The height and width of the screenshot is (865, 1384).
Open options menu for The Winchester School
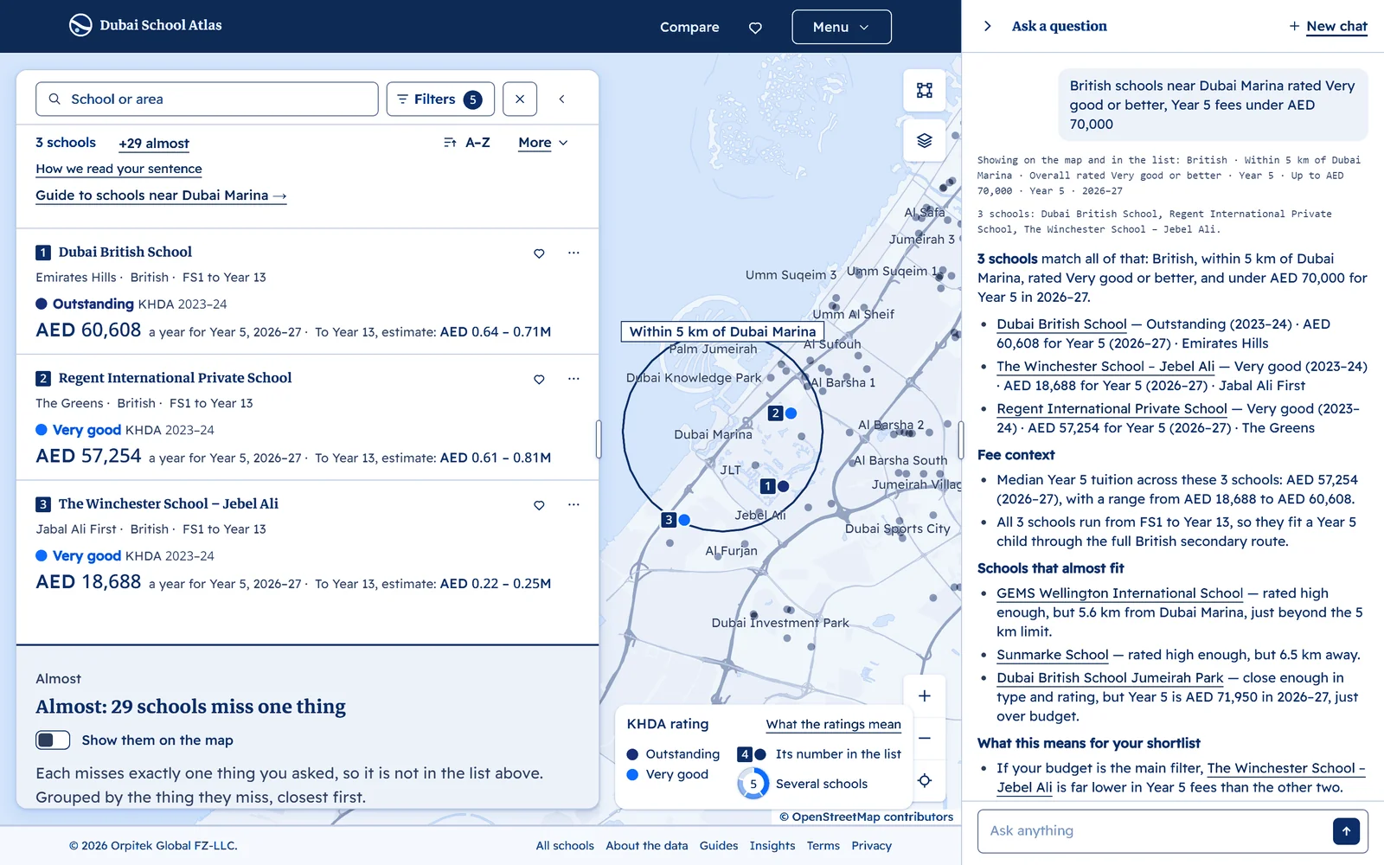pyautogui.click(x=573, y=504)
